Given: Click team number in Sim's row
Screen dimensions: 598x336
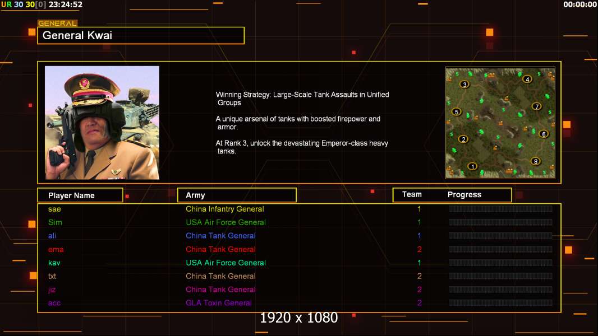Looking at the screenshot, I should pos(419,222).
